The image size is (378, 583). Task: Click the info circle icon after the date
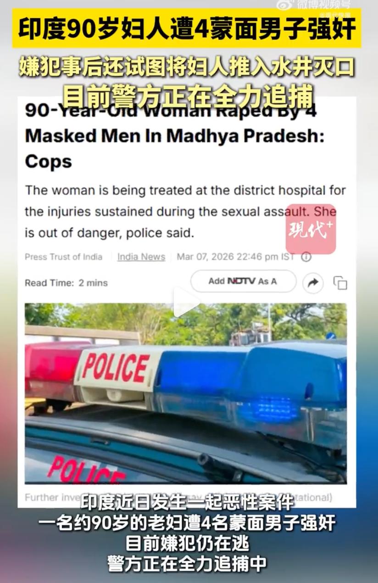pos(306,257)
